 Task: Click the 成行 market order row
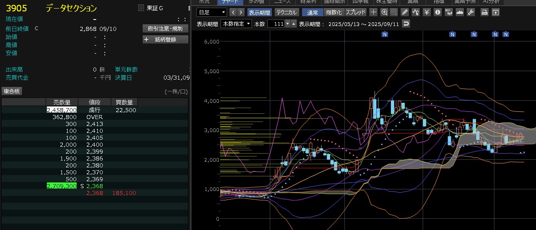click(x=95, y=110)
